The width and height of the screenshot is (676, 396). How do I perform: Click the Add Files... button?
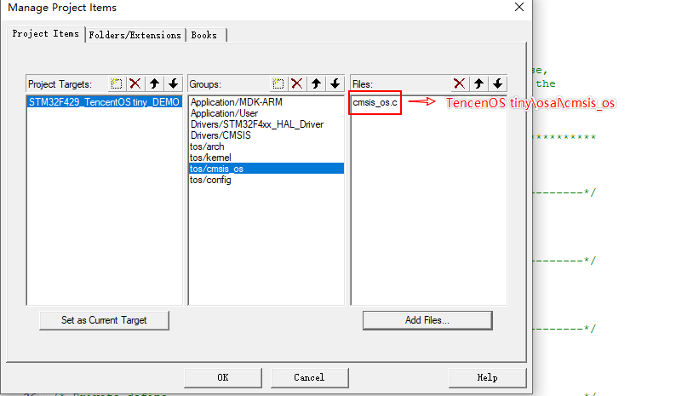[427, 320]
